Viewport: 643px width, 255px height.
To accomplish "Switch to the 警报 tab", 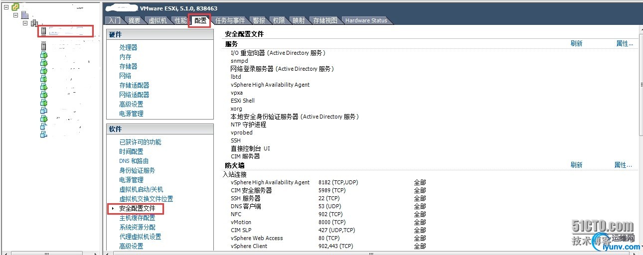I will point(259,20).
